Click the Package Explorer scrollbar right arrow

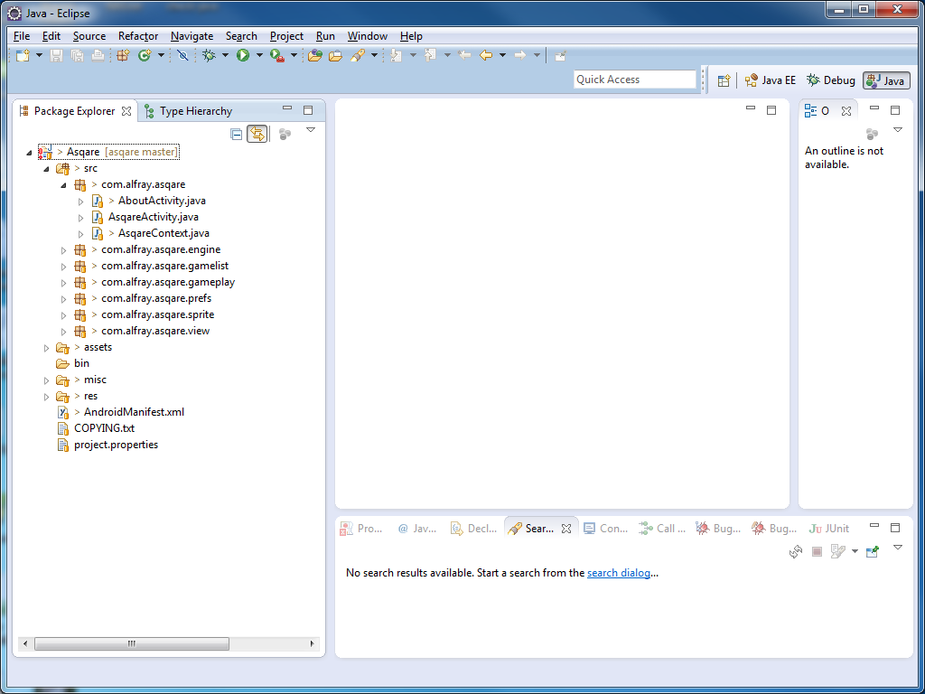point(313,643)
